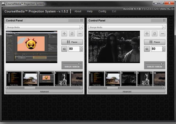Click the CPS application icon in title bar
Screen dimensions: 176x124
pos(3,4)
